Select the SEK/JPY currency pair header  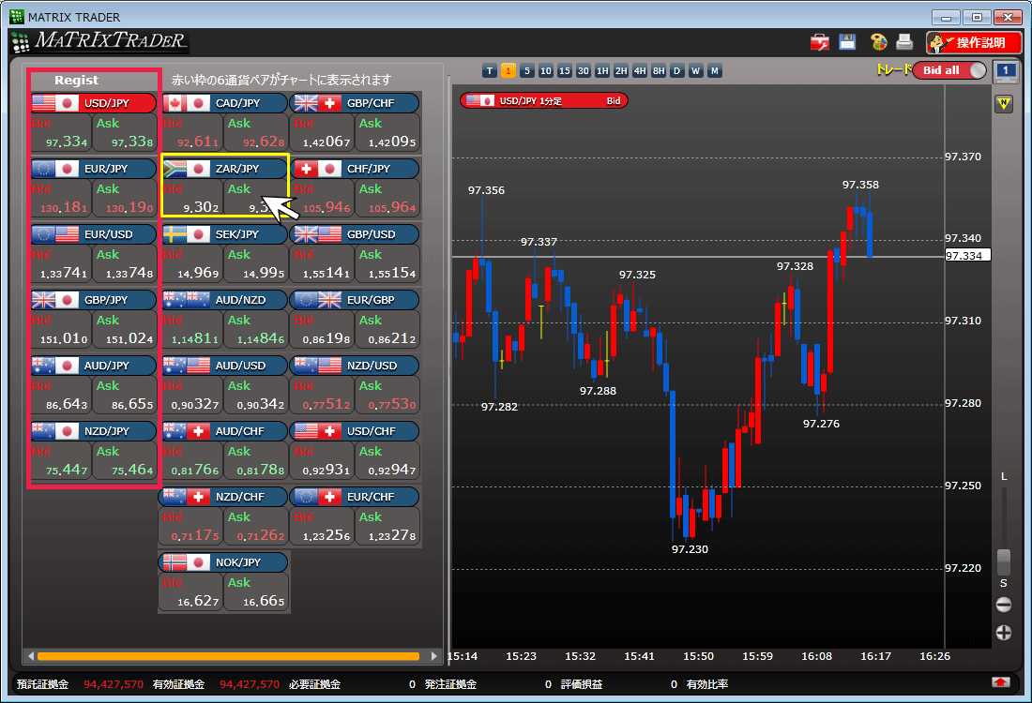(224, 234)
